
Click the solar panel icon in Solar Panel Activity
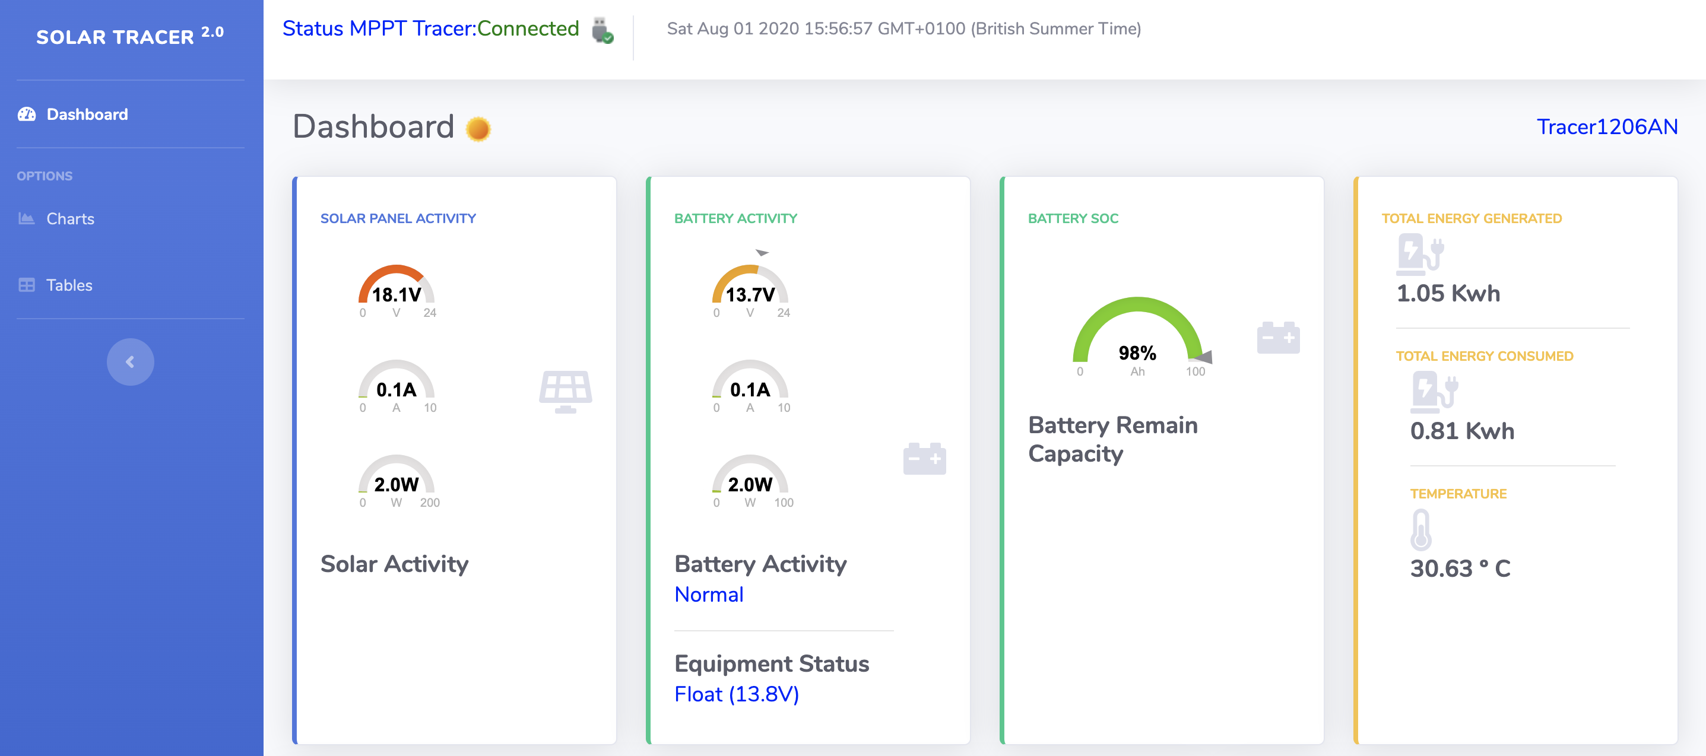(566, 391)
